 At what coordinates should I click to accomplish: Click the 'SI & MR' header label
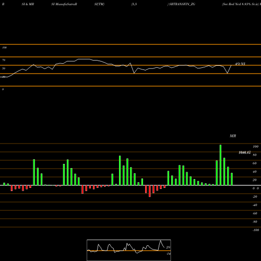tap(28, 4)
